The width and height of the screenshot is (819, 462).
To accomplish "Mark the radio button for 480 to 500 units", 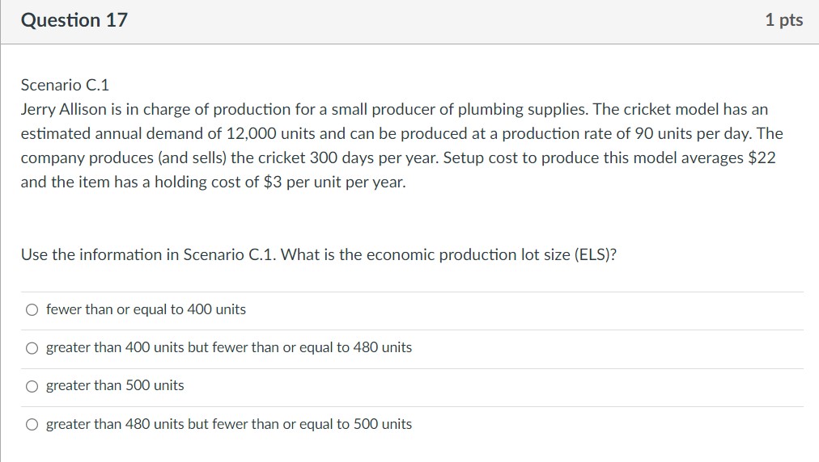I will point(32,424).
